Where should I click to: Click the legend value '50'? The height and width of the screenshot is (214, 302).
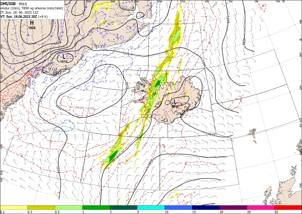[276, 212]
